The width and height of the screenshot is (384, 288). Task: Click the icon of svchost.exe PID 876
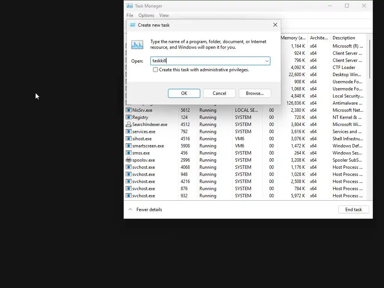(129, 189)
